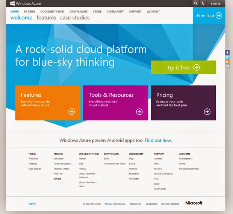
Task: Select DOWNLOADS in top navigation
Action: (79, 11)
